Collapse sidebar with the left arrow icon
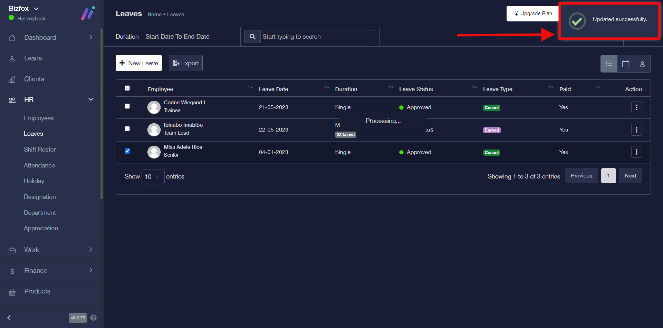 coord(9,318)
